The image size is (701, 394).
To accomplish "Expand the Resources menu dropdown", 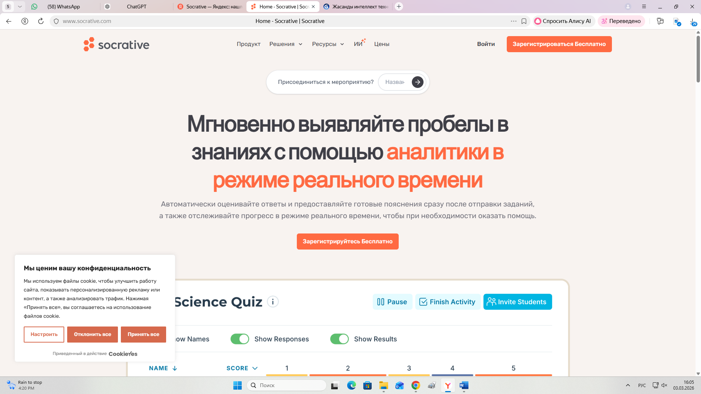I will click(x=328, y=44).
